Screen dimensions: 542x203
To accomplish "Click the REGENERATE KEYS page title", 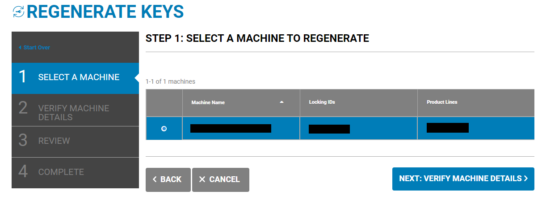I will (105, 12).
